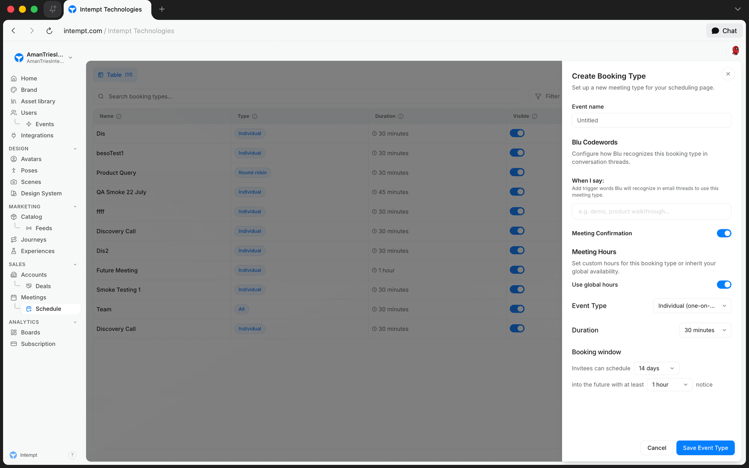Click the Search booking types field
749x468 pixels.
[309, 96]
